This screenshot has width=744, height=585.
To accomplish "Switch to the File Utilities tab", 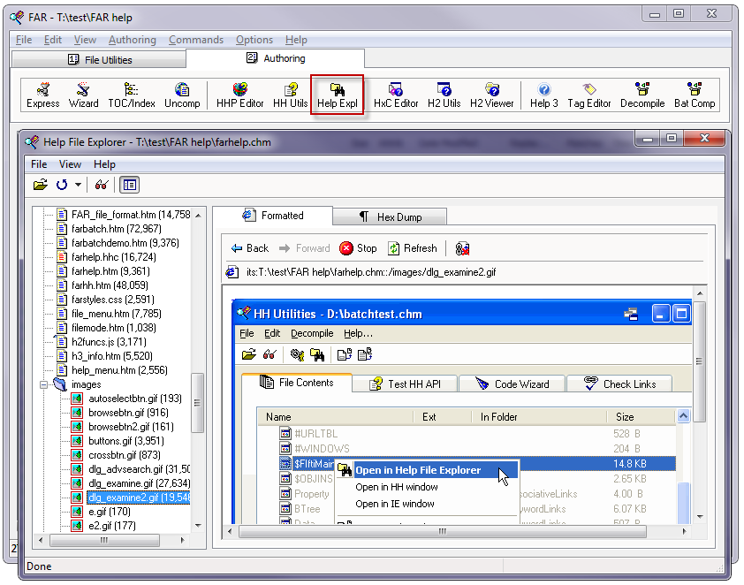I will (99, 59).
